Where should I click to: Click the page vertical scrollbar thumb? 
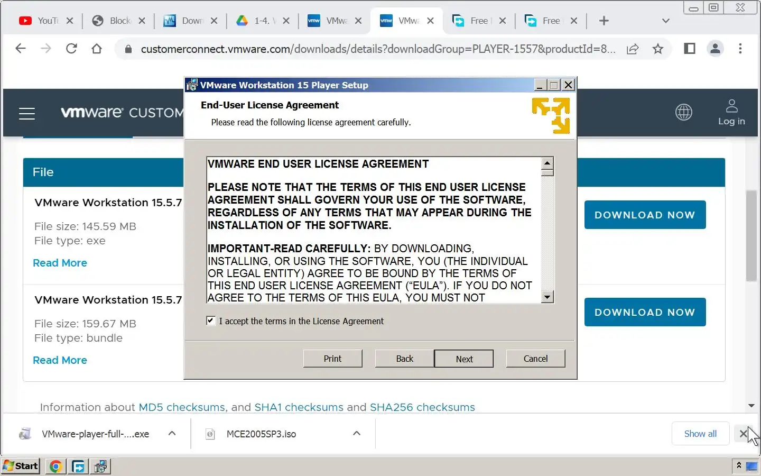pyautogui.click(x=751, y=236)
